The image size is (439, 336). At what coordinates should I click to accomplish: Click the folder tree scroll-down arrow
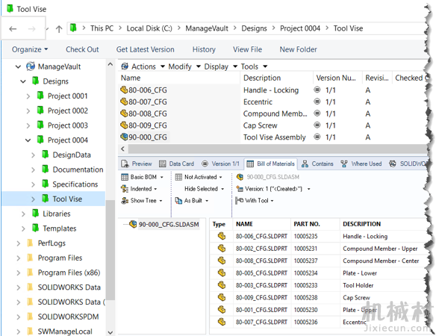tap(110, 332)
